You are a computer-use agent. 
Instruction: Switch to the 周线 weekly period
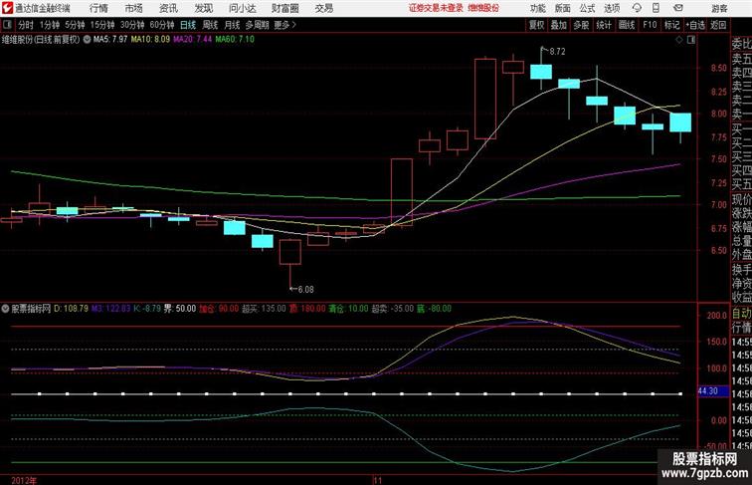pos(210,25)
